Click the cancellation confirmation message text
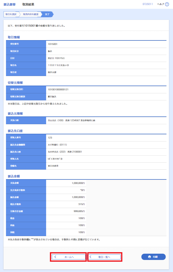Viewport: 173px width, 272px height. click(37, 26)
